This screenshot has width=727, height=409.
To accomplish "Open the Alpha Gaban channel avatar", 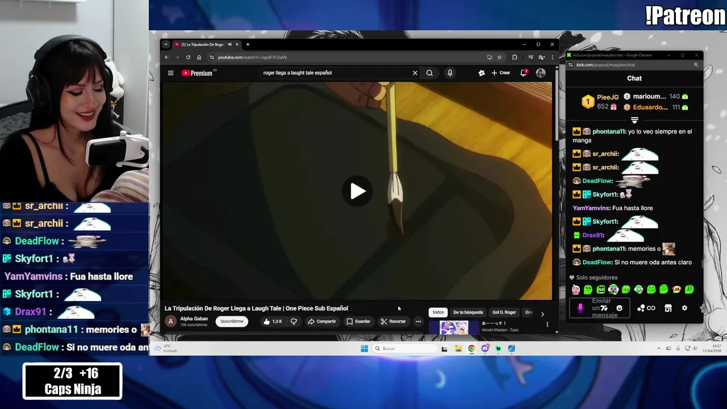I will pos(170,322).
